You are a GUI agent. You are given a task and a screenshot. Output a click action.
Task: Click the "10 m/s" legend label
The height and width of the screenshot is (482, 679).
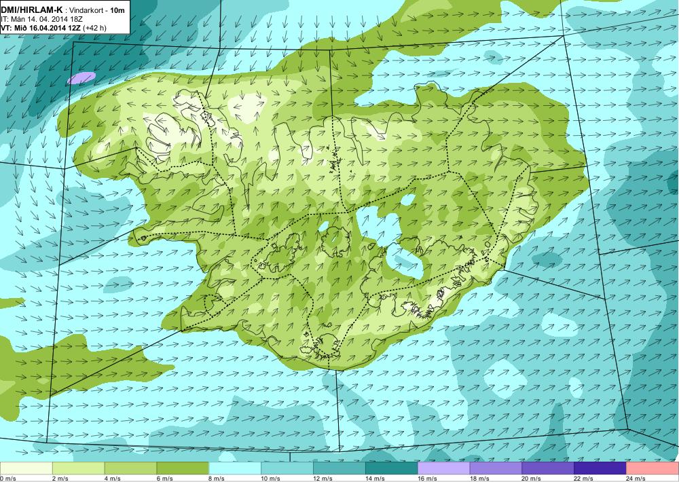pos(271,479)
